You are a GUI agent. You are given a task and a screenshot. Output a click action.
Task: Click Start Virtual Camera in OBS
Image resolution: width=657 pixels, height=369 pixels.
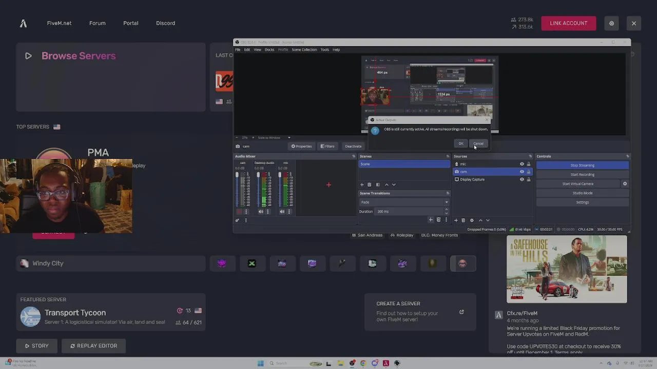point(578,183)
